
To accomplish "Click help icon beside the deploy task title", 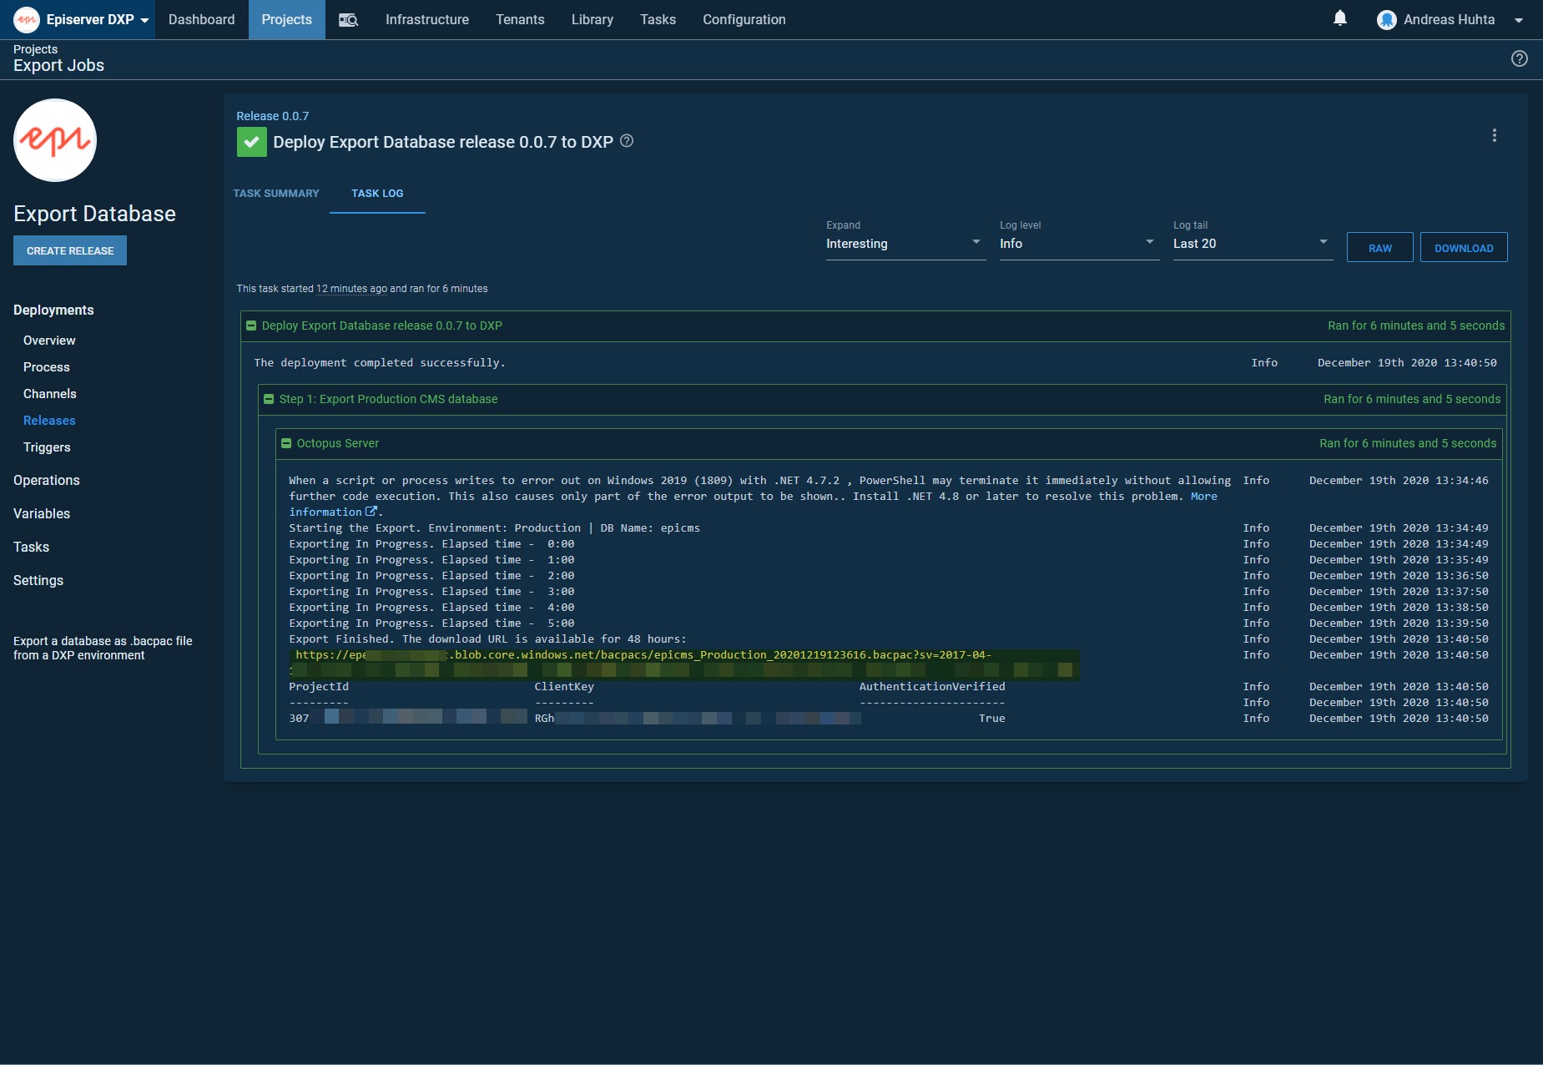I will tap(627, 141).
